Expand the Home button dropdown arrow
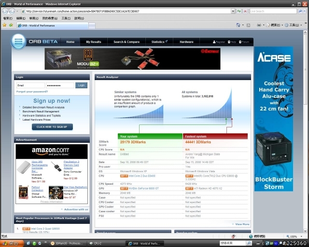309x247 pixels. click(x=243, y=25)
